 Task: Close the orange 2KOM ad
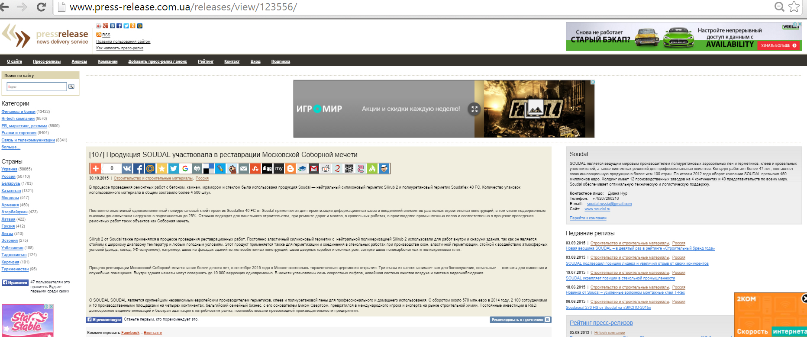click(804, 298)
